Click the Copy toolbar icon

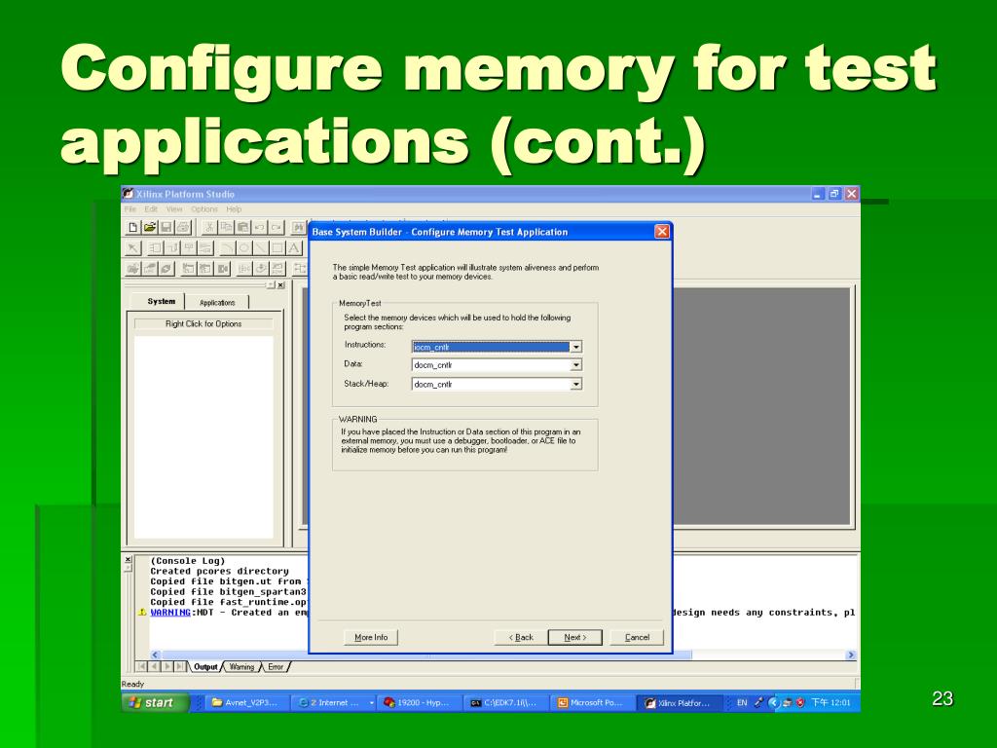click(226, 228)
